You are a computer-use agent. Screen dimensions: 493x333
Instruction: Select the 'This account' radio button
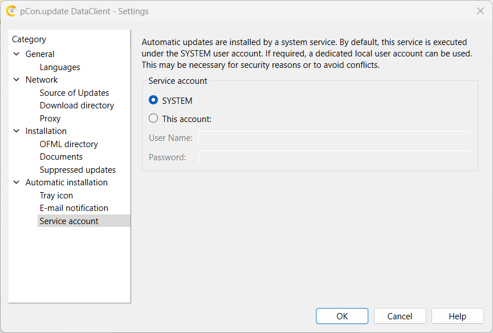153,118
